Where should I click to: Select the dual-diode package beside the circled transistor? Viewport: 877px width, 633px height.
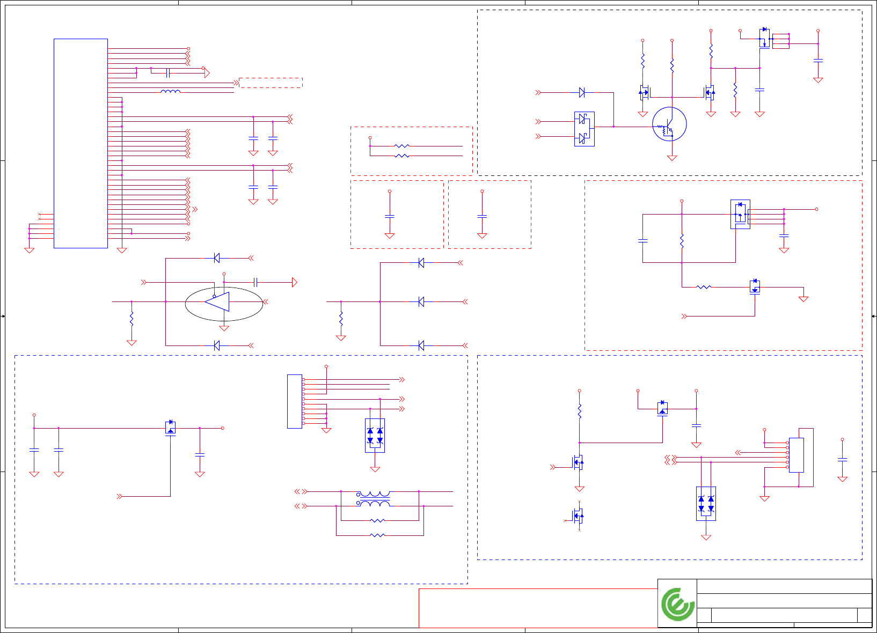click(584, 129)
